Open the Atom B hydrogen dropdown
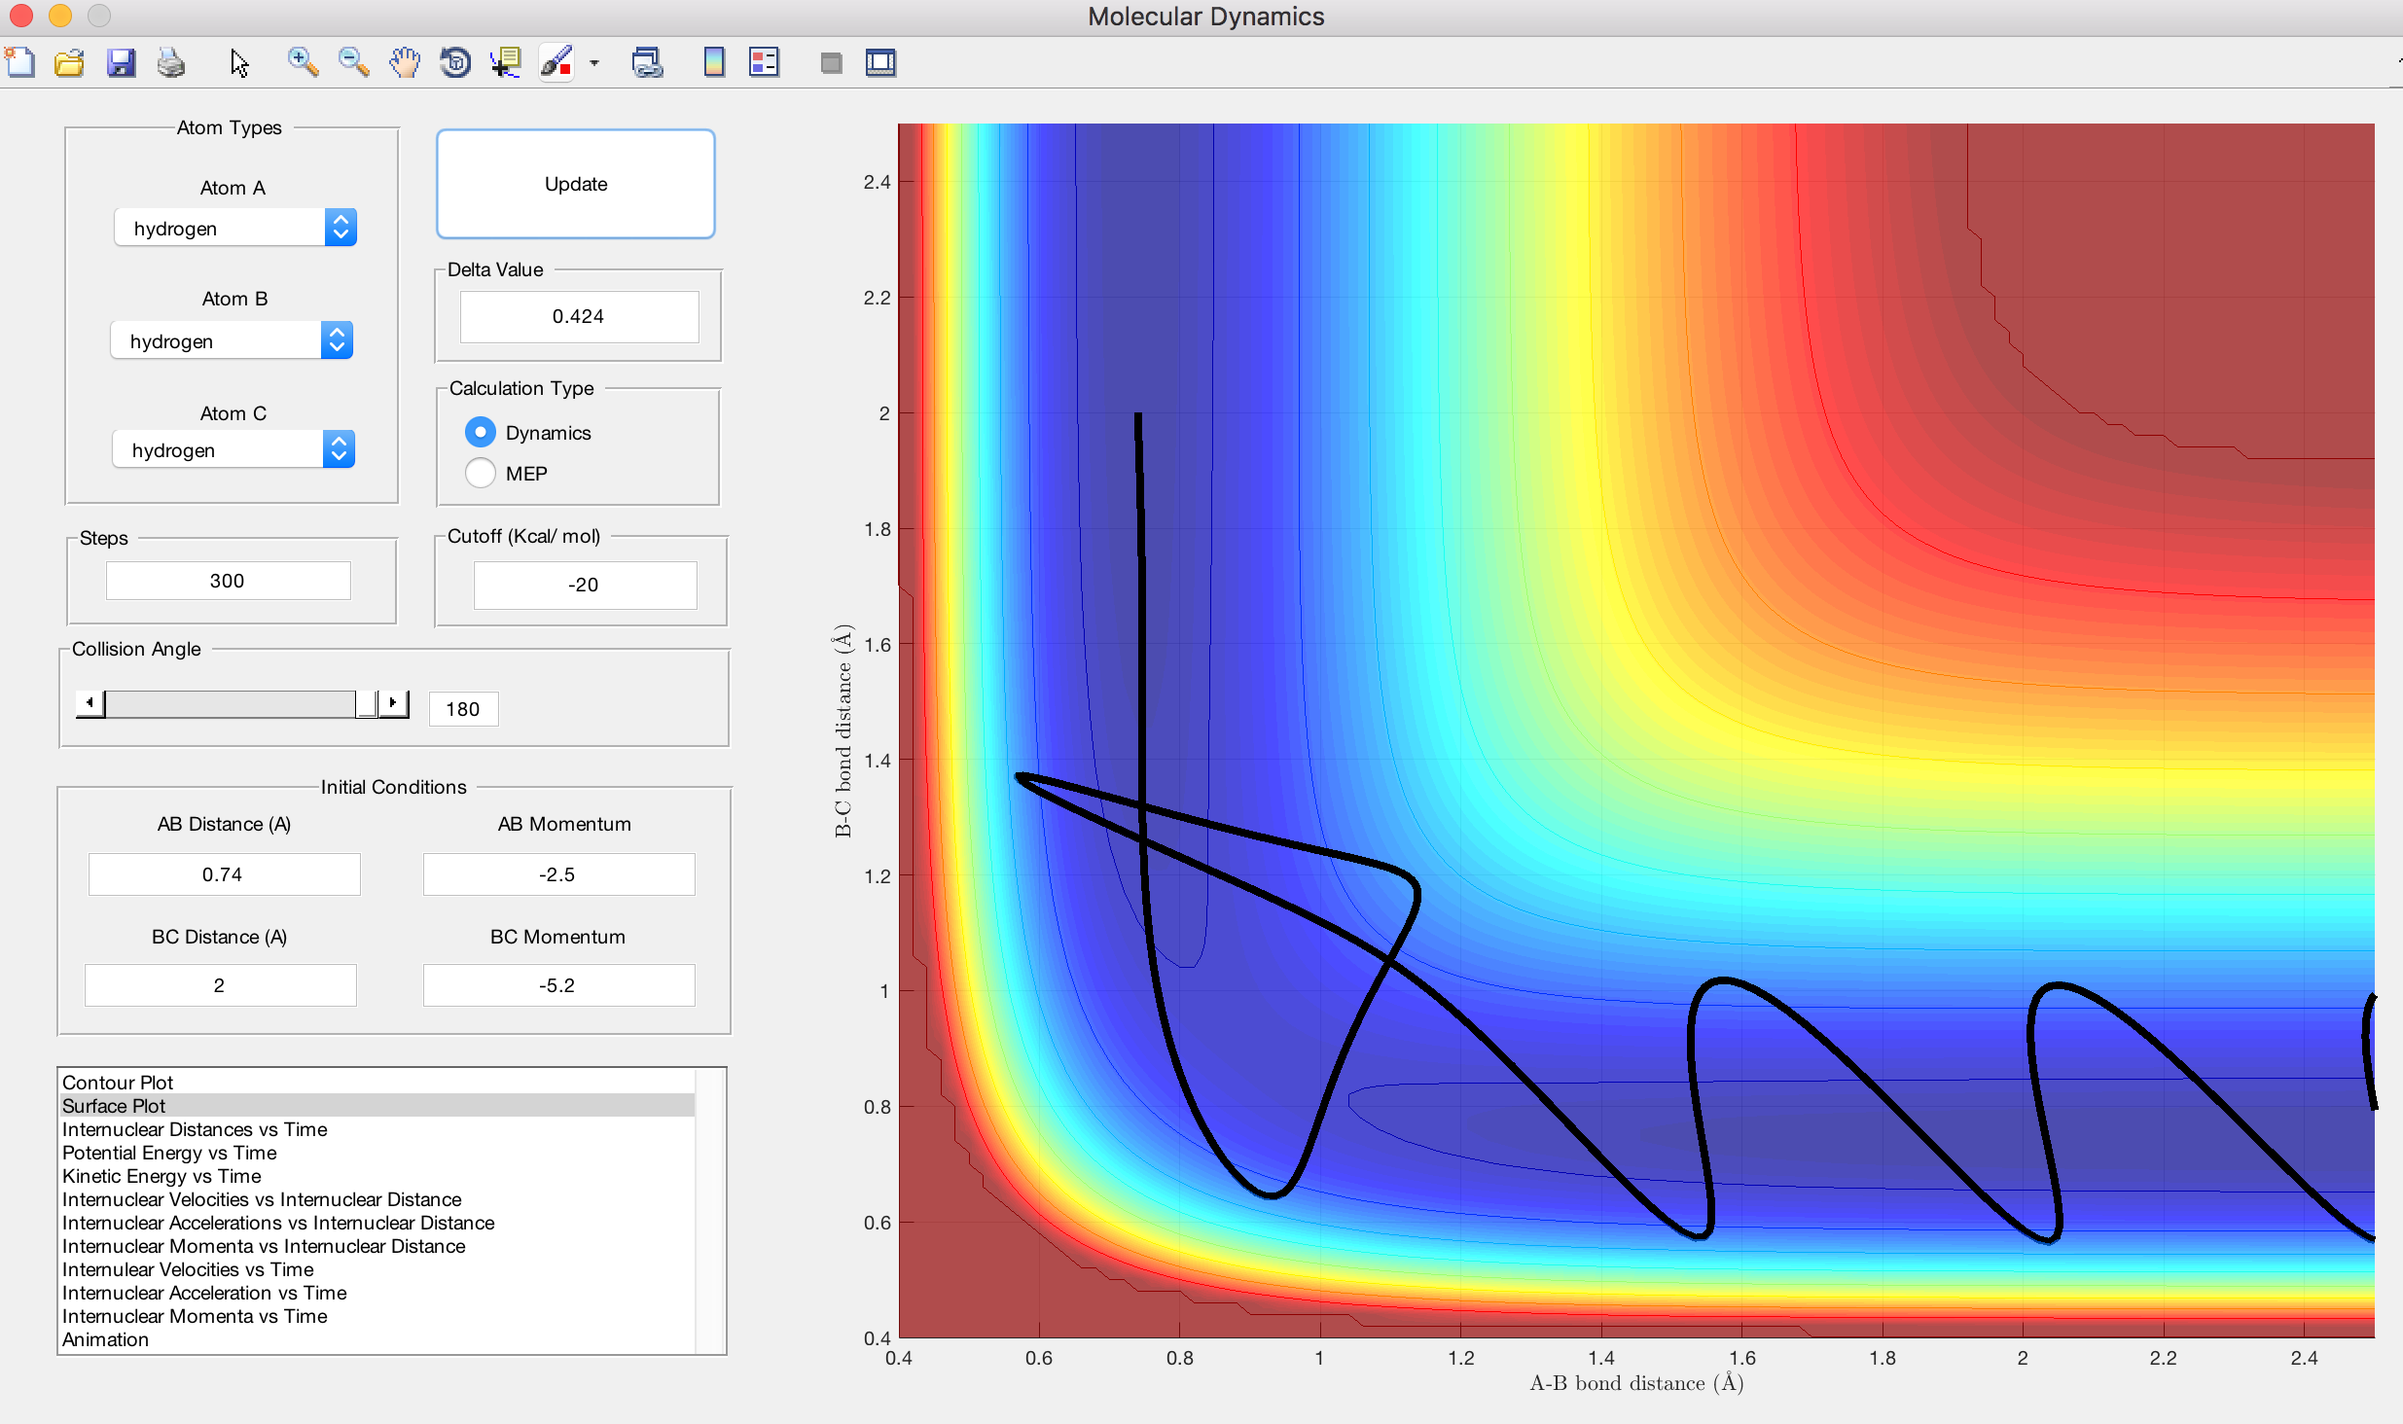 (x=337, y=340)
